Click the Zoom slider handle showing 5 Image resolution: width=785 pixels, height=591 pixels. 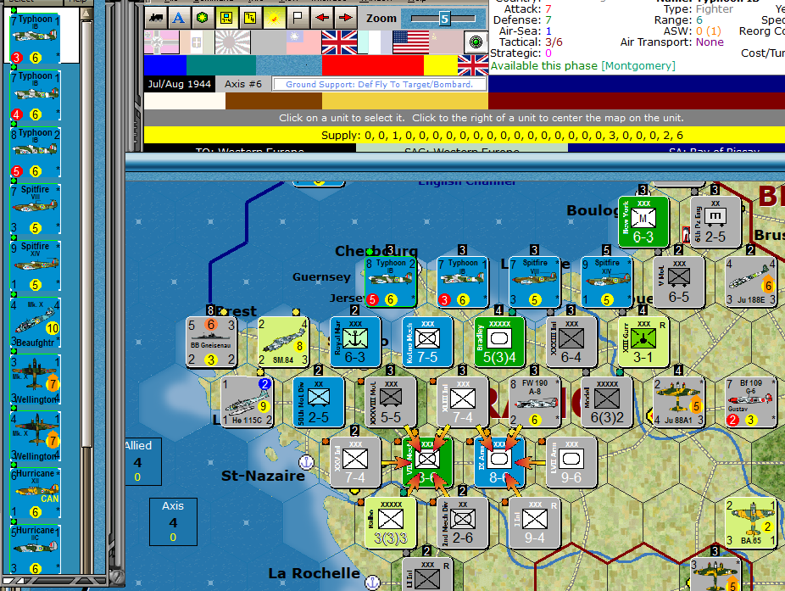[x=444, y=19]
